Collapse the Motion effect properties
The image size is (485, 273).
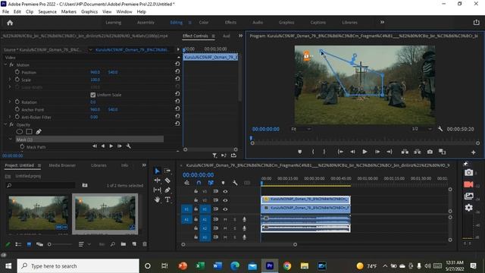pyautogui.click(x=5, y=64)
